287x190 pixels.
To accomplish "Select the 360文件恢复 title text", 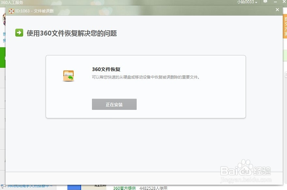I will tap(106, 69).
